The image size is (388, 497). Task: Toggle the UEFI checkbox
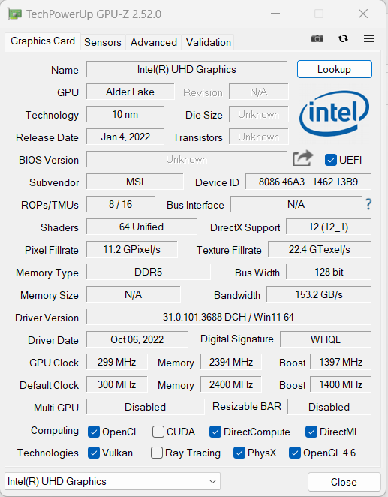331,160
